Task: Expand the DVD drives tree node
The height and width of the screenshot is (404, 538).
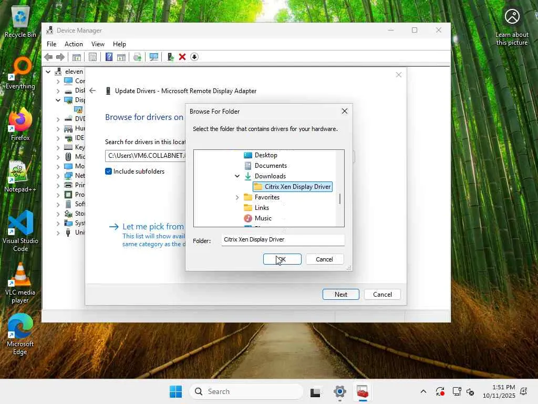Action: tap(58, 119)
